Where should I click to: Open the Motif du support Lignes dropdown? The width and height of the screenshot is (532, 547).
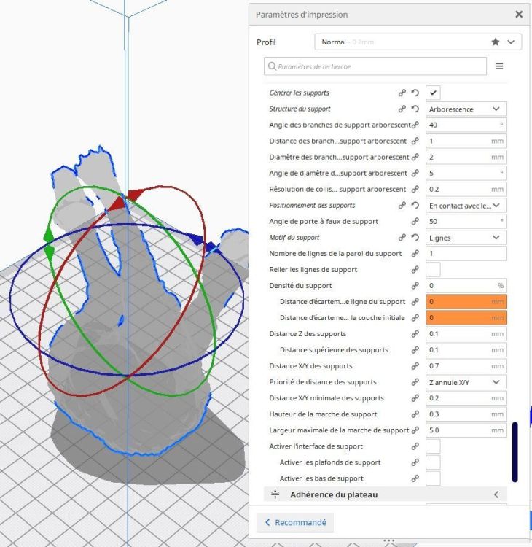click(466, 238)
